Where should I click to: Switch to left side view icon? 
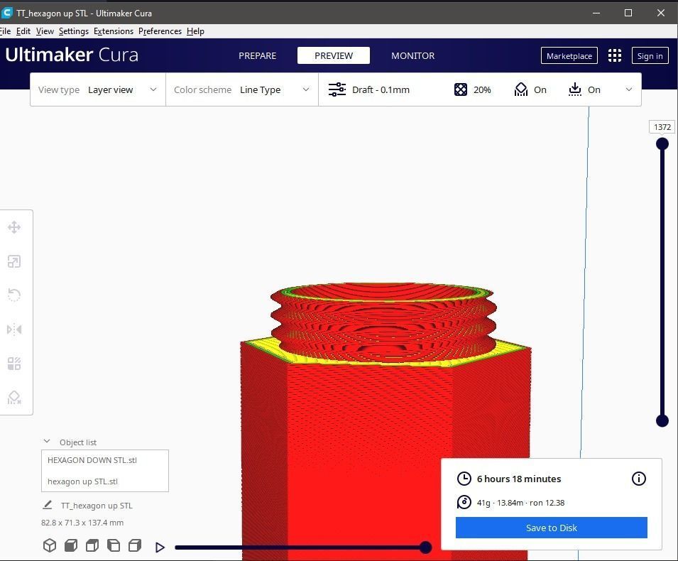click(x=114, y=545)
